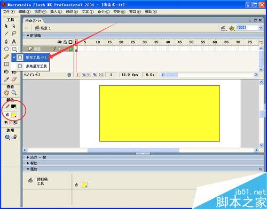Open the Edit menu
Viewport: 267px width, 209px height.
(25, 12)
